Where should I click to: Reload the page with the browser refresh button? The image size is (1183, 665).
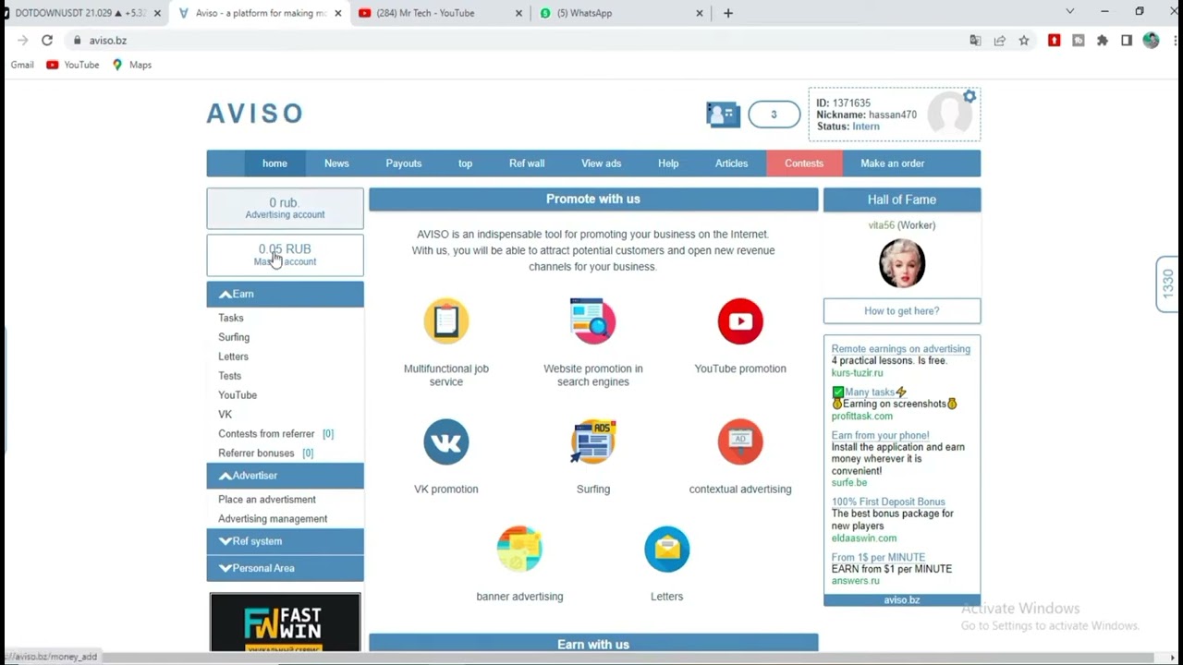[x=47, y=41]
